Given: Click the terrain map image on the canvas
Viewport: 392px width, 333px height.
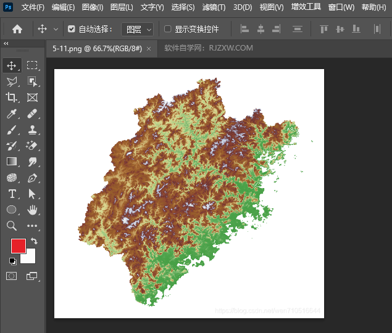Looking at the screenshot, I should point(189,194).
